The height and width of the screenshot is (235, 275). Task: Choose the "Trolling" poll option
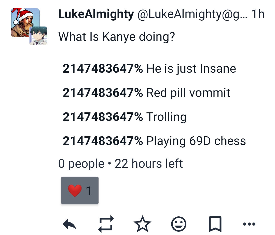pyautogui.click(x=166, y=117)
